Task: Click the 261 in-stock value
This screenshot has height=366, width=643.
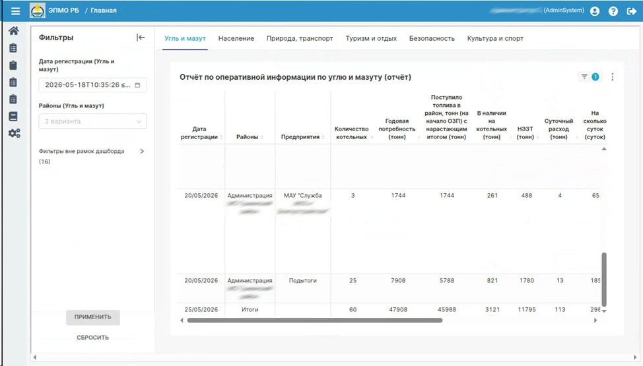Action: click(x=492, y=195)
